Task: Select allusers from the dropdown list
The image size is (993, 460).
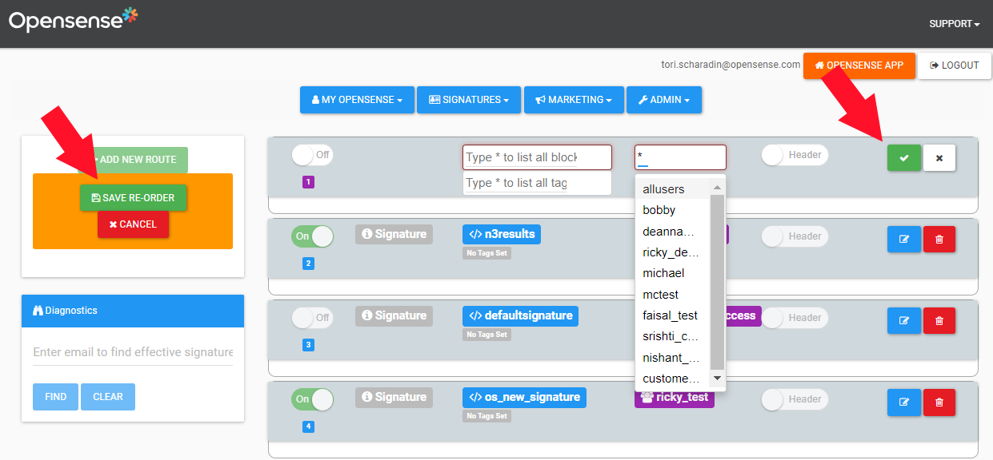Action: (672, 189)
